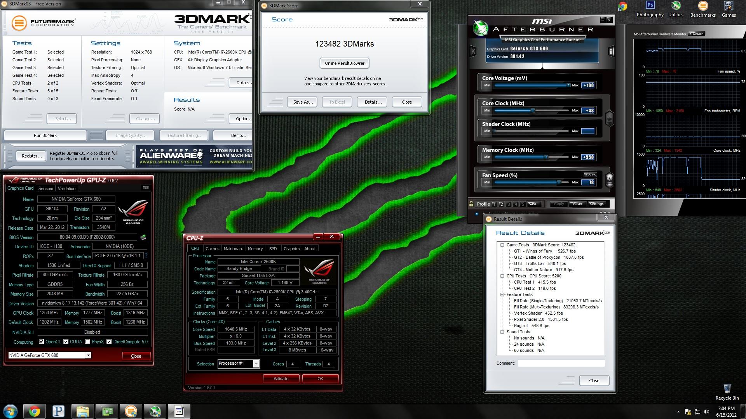Open Afterburner info panel via the 'i' icon
The image size is (746, 419).
(611, 51)
